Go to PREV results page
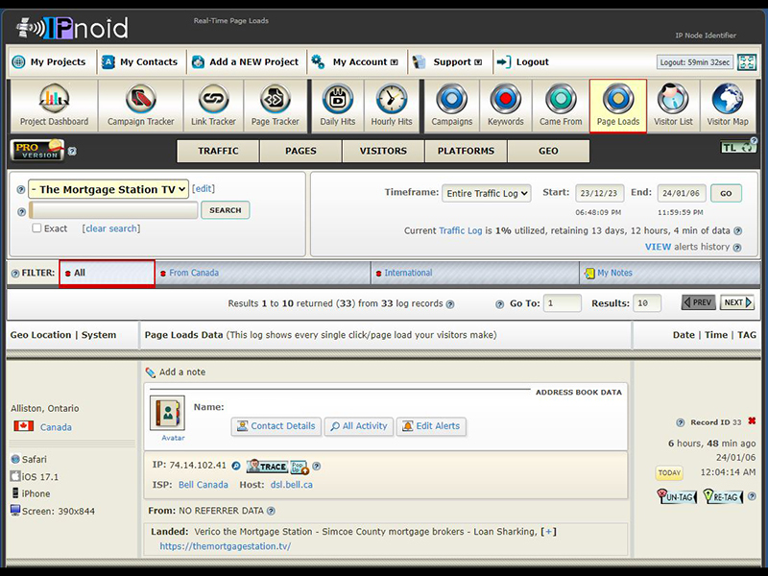This screenshot has height=576, width=768. click(x=699, y=302)
